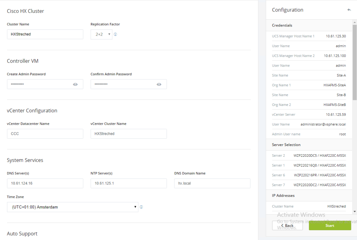Edit the DNS Server(s) field

click(x=45, y=183)
